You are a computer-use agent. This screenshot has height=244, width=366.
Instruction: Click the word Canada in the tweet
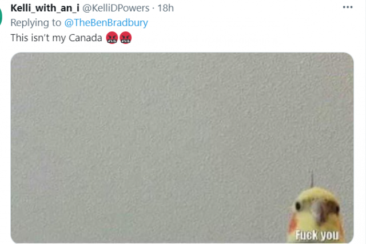point(85,38)
